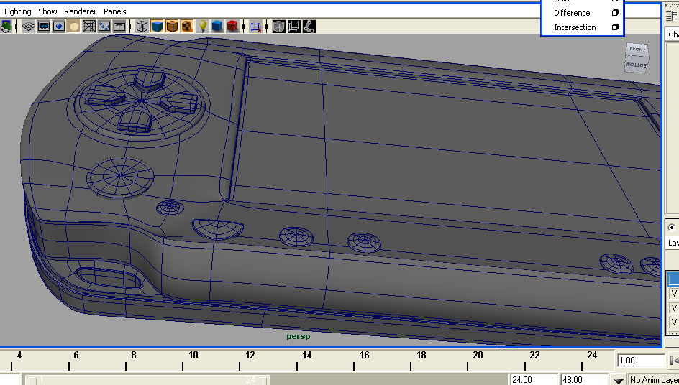This screenshot has width=679, height=385.
Task: Open the Panels menu
Action: [x=115, y=11]
